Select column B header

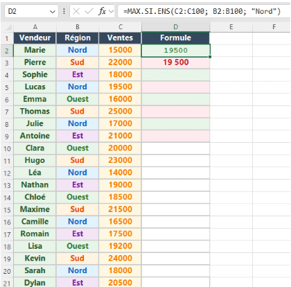pyautogui.click(x=78, y=27)
